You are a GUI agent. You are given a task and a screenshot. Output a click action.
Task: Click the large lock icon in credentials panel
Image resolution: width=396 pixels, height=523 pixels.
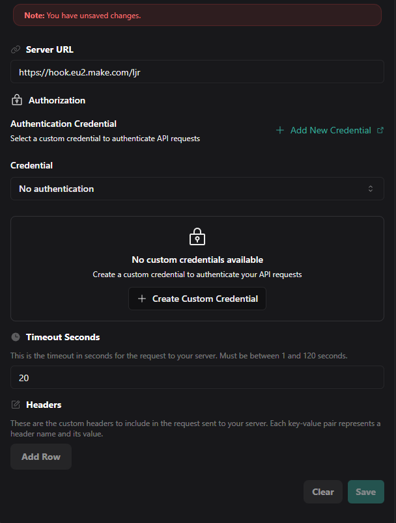197,237
